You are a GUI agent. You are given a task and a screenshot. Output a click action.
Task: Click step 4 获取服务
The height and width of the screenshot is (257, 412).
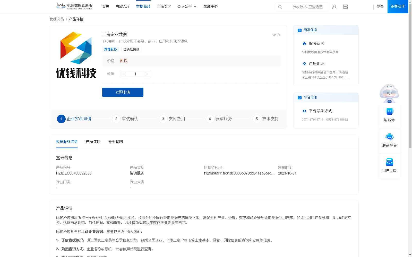219,119
